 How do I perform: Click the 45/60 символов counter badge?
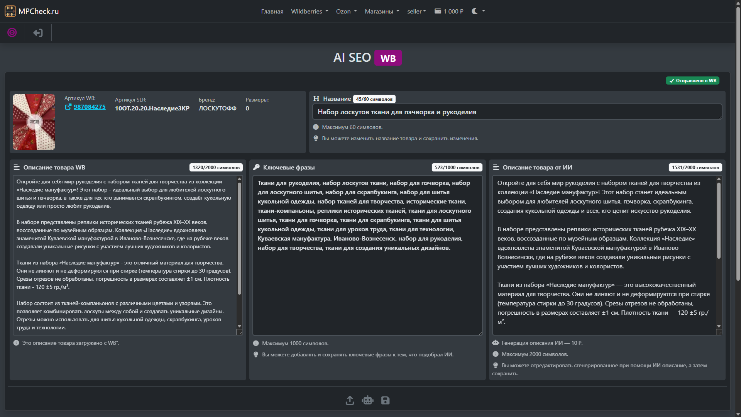374,99
